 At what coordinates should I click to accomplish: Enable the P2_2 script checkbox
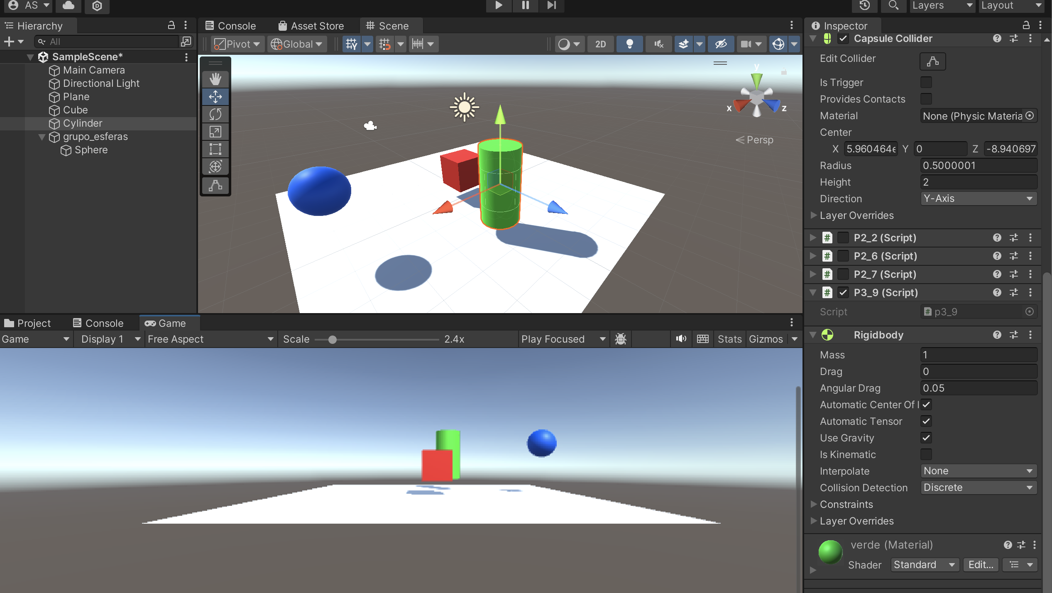tap(843, 238)
